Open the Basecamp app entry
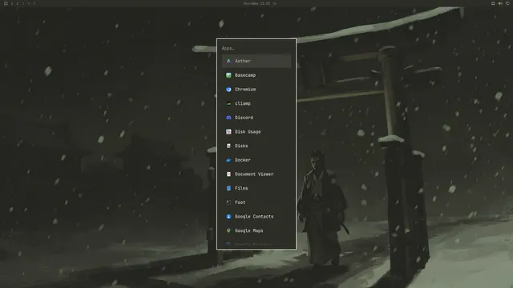This screenshot has height=288, width=513. [256, 75]
